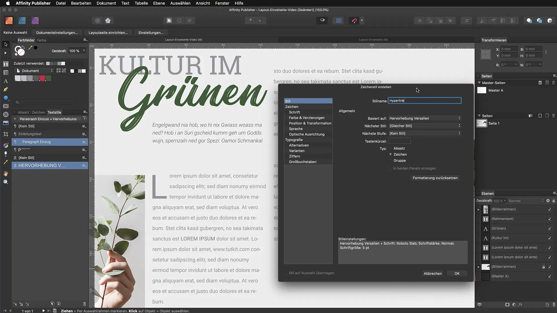Lock layer via Ebenen lock icon
The image size is (557, 313).
554,201
